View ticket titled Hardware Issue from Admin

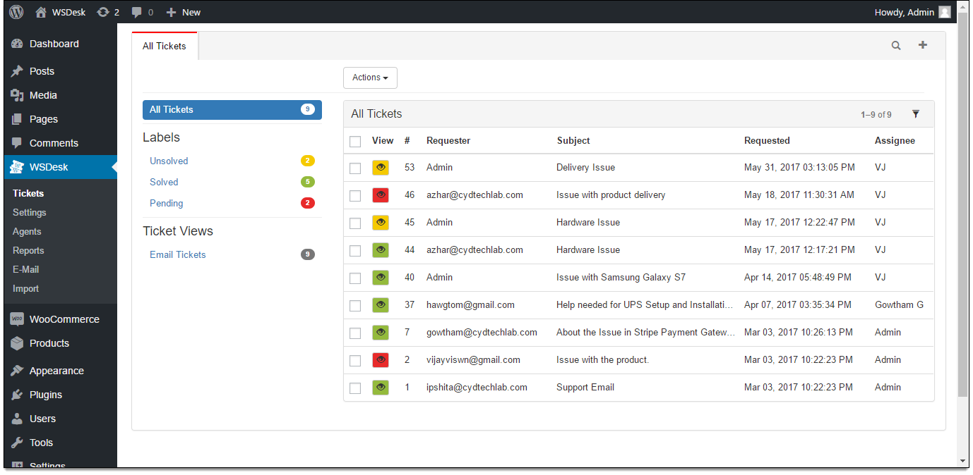coord(590,222)
